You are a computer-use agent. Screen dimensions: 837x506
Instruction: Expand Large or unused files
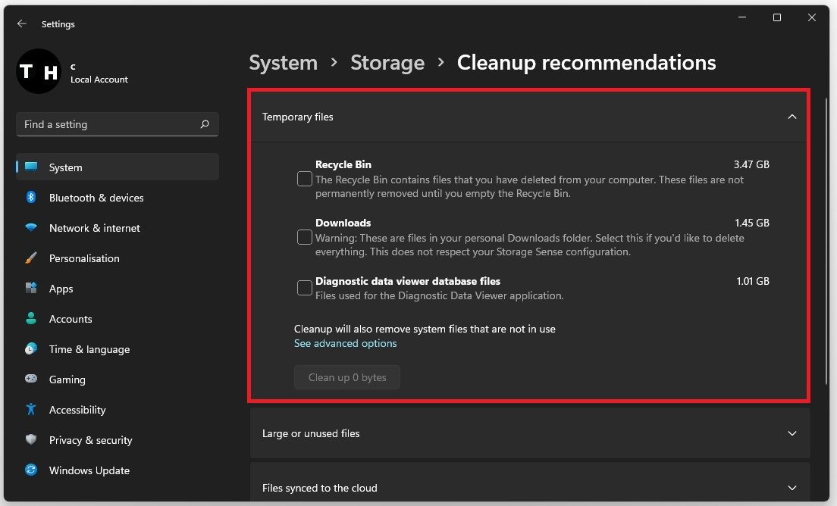792,433
